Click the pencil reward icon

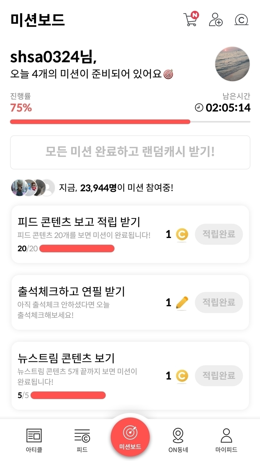click(182, 303)
